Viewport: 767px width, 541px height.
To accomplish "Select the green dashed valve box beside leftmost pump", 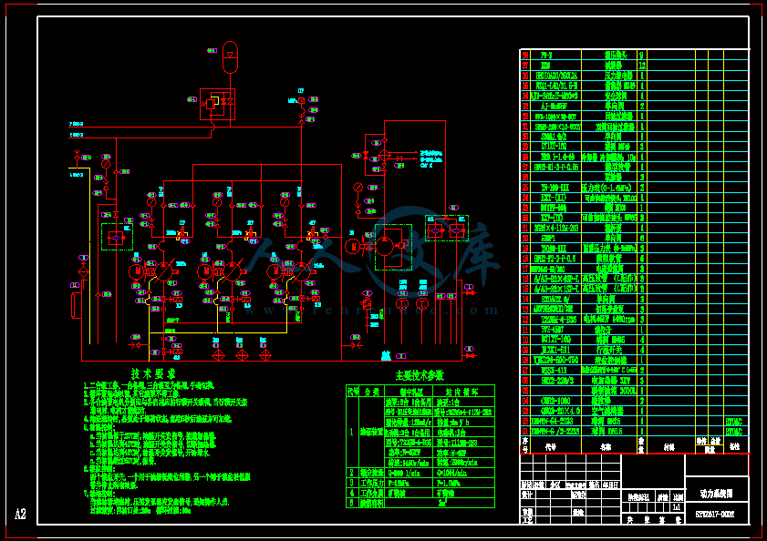I will click(117, 237).
